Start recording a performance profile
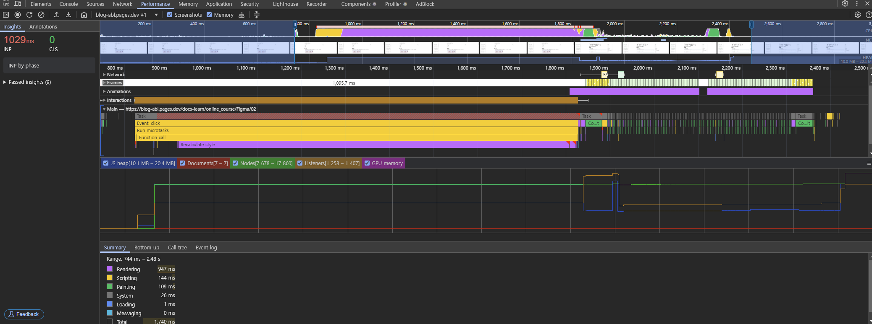 tap(18, 15)
